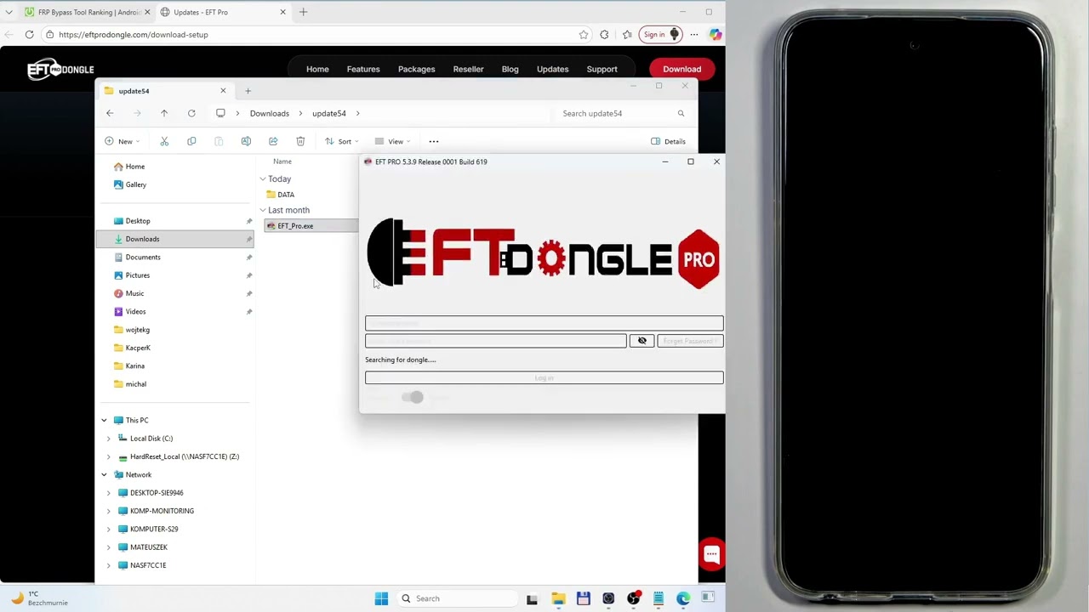Click the Share icon in File Explorer toolbar
This screenshot has height=612, width=1089.
click(x=273, y=141)
